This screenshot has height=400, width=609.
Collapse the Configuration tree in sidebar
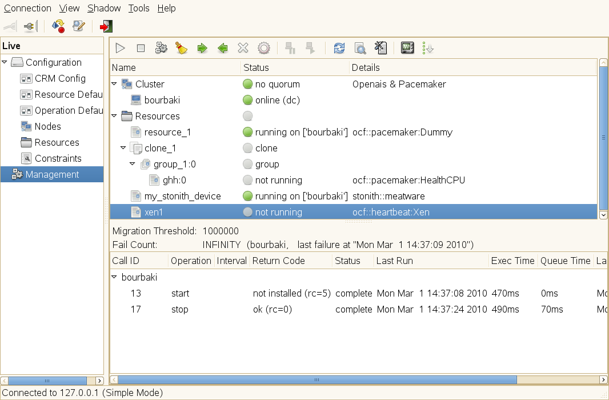click(x=5, y=62)
